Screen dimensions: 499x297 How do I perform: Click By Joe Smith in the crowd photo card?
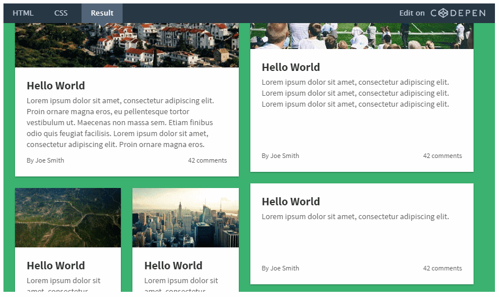tap(280, 156)
